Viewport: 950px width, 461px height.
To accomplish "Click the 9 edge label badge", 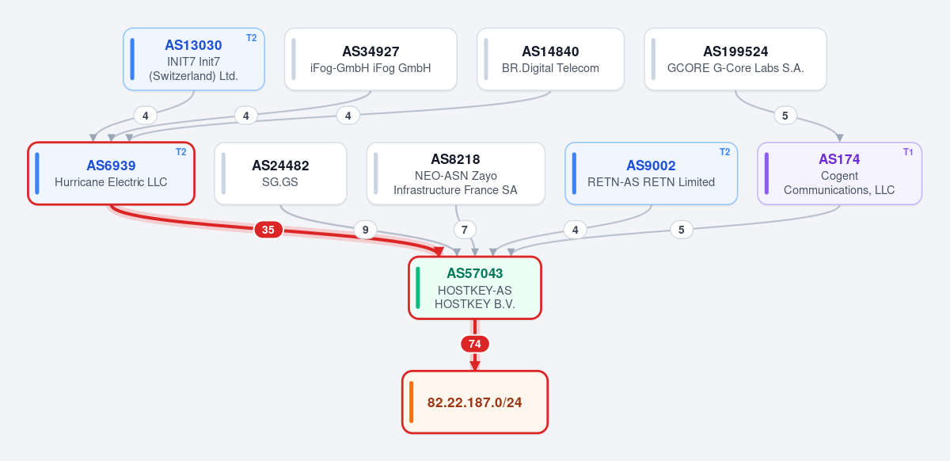I will (365, 230).
